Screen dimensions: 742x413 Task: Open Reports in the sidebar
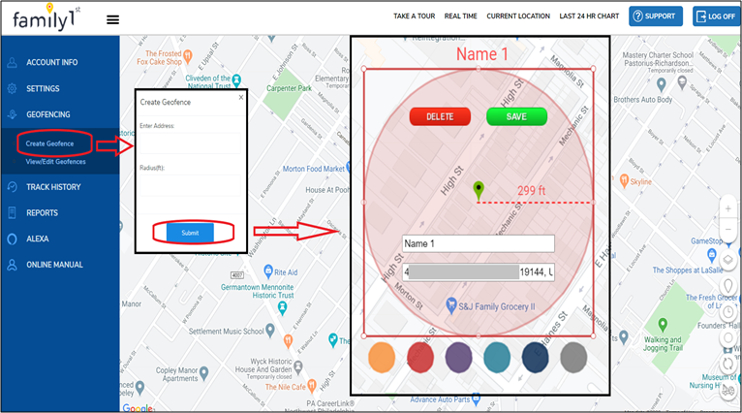pos(42,213)
